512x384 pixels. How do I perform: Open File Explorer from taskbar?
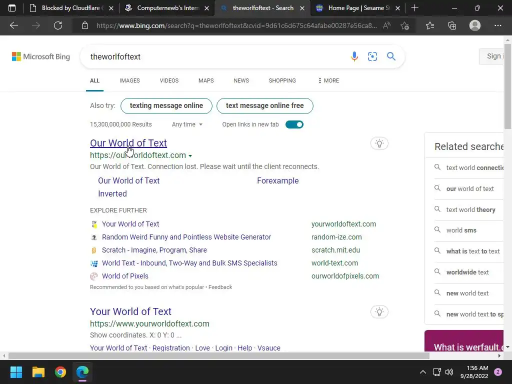(38, 372)
